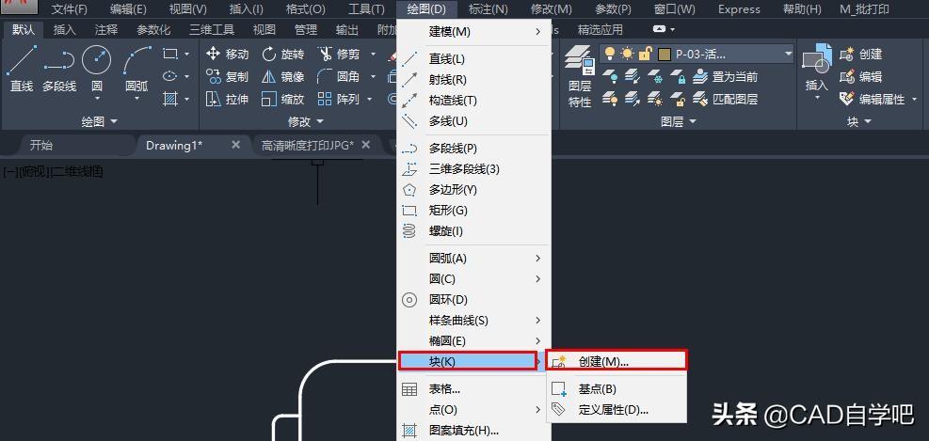Click 匹配图层 match layer
The height and width of the screenshot is (441, 929).
point(726,99)
